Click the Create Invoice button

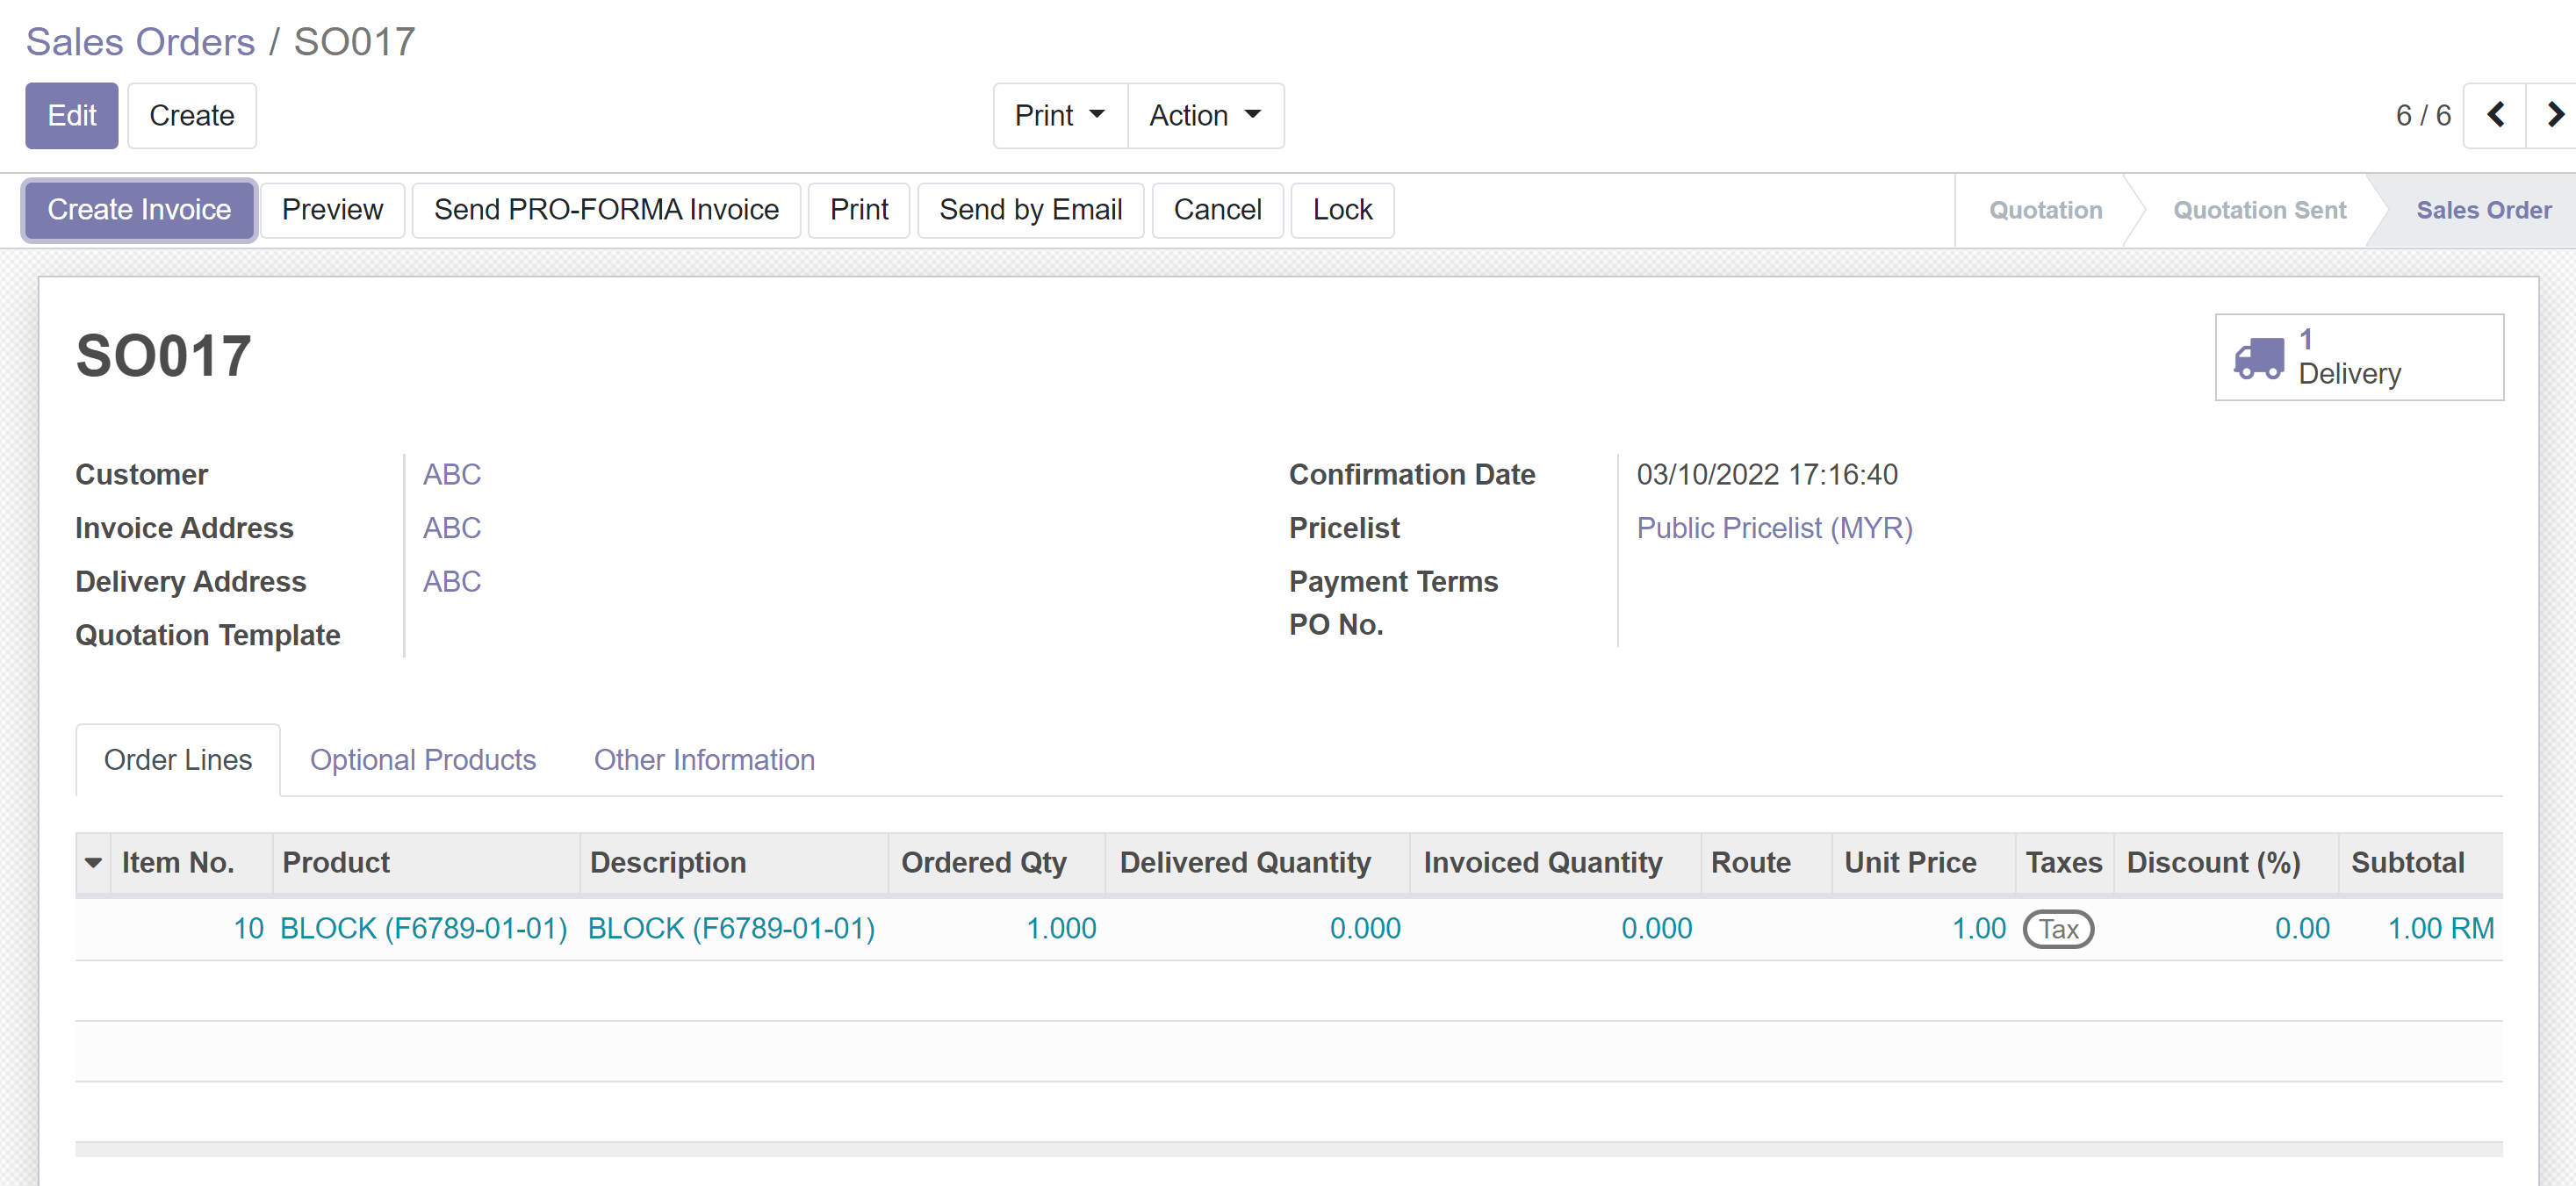coord(138,210)
